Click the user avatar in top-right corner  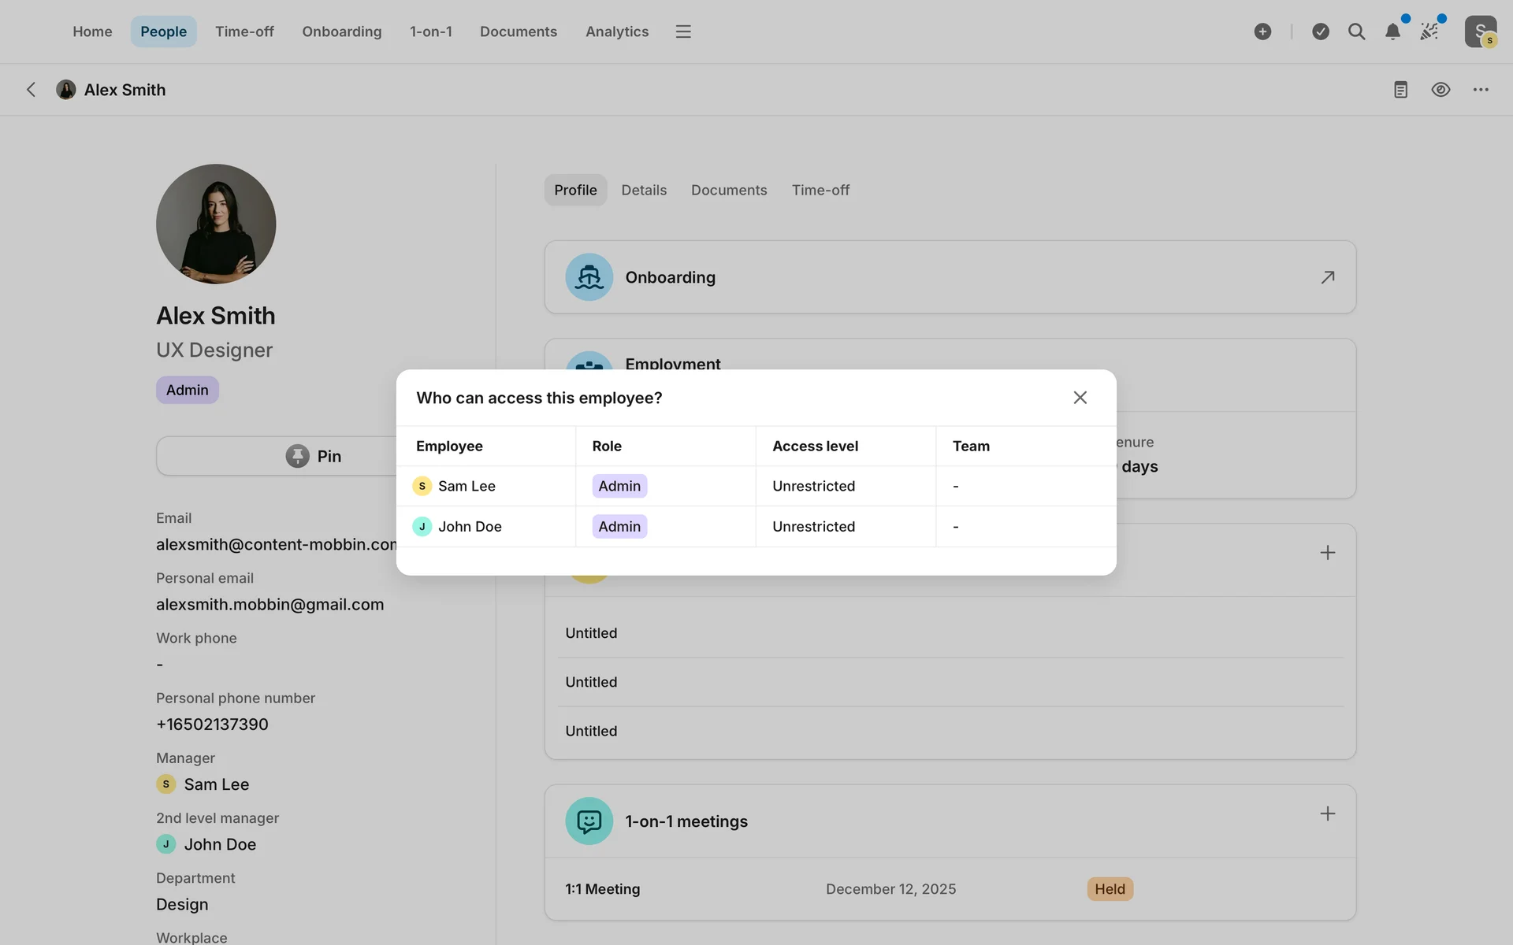[1480, 31]
